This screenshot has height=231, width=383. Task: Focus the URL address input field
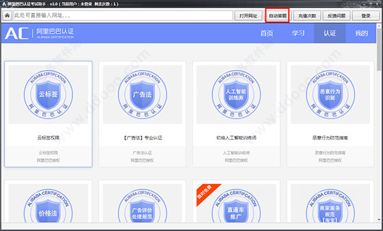[123, 15]
